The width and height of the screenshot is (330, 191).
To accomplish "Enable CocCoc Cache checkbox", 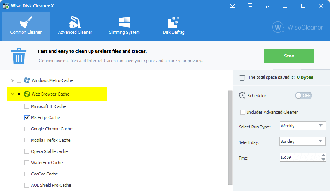I will click(27, 174).
